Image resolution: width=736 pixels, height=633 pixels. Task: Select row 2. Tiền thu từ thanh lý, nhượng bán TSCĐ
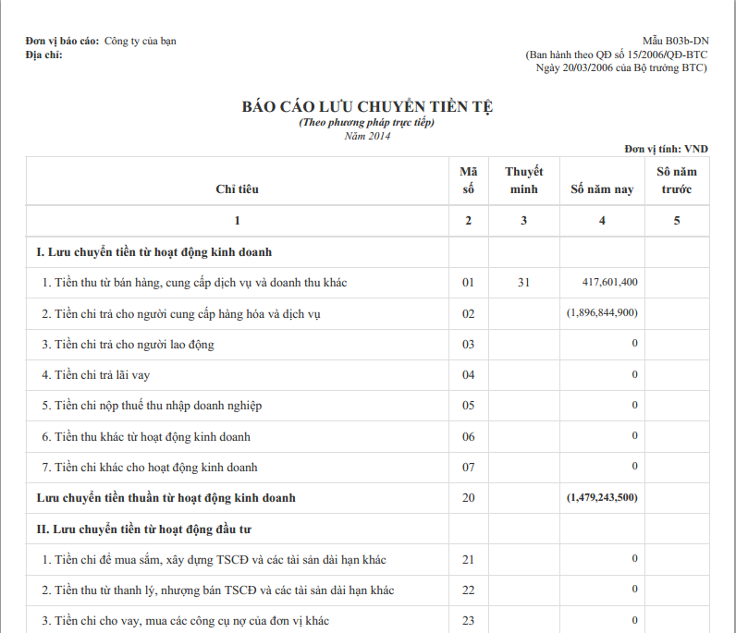(218, 590)
